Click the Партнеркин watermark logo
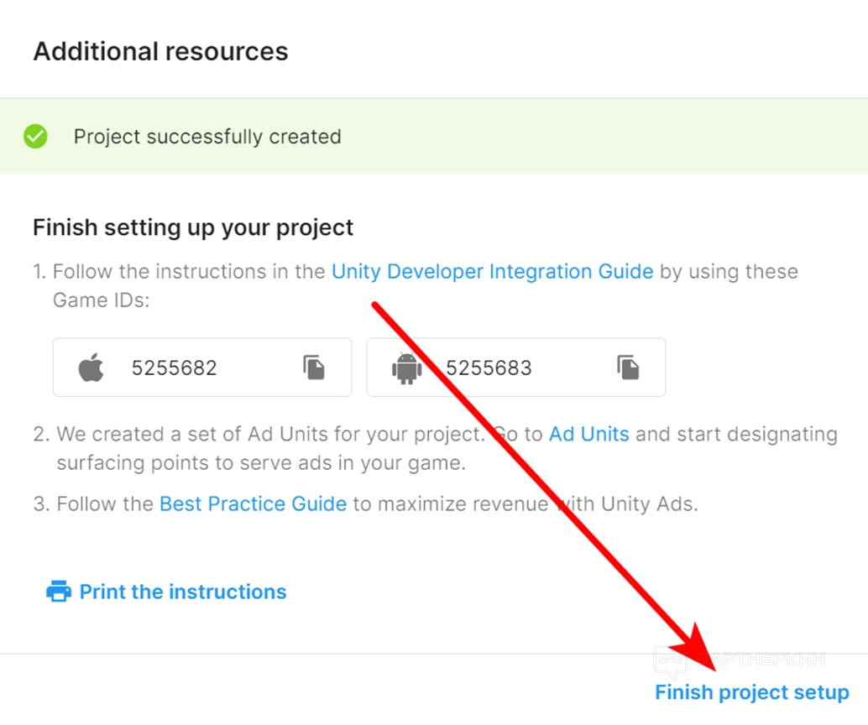868x725 pixels. tap(672, 662)
